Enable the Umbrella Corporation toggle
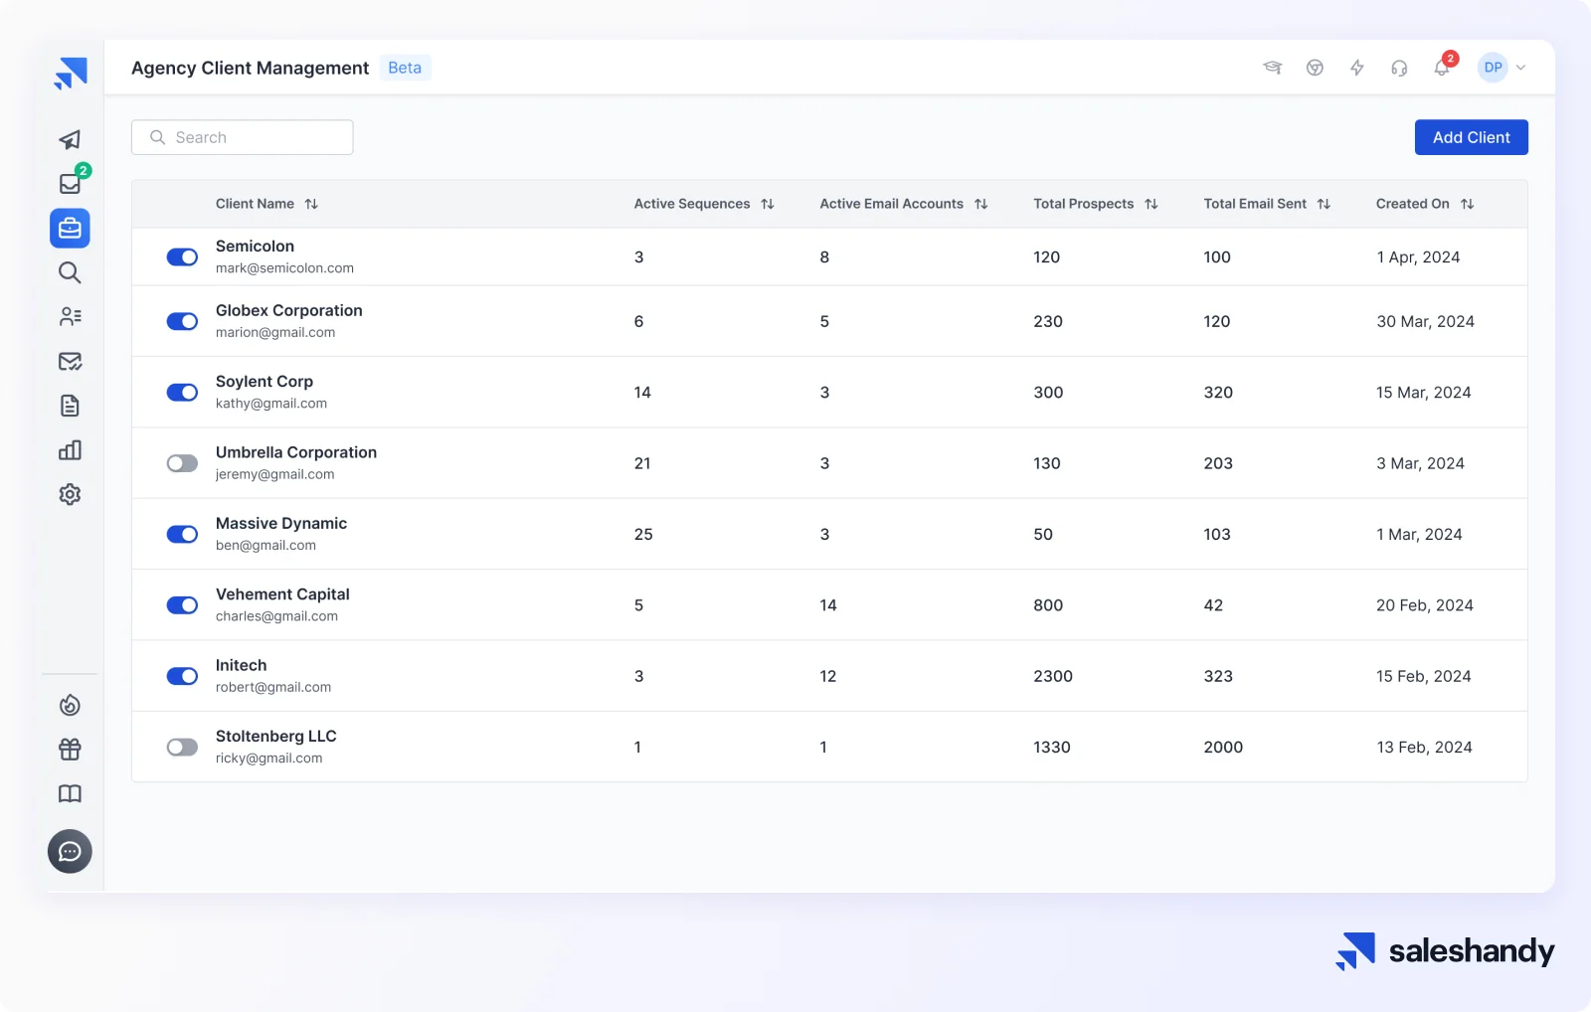Screen dimensions: 1591x1012 click(x=182, y=462)
